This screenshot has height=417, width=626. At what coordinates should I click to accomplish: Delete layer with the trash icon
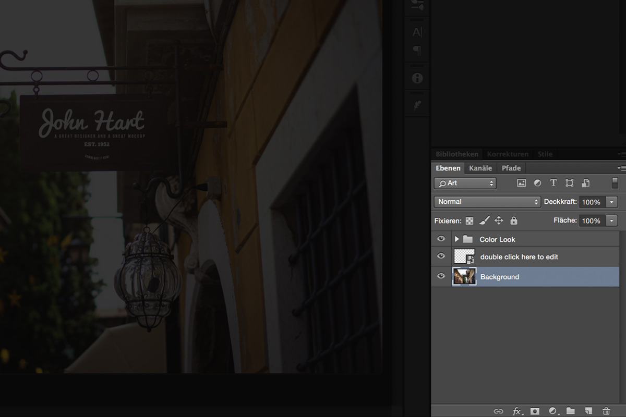[x=606, y=411]
